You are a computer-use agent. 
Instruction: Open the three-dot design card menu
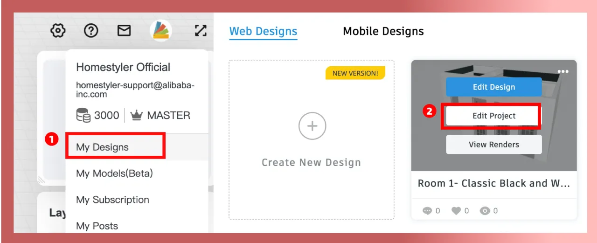point(563,71)
